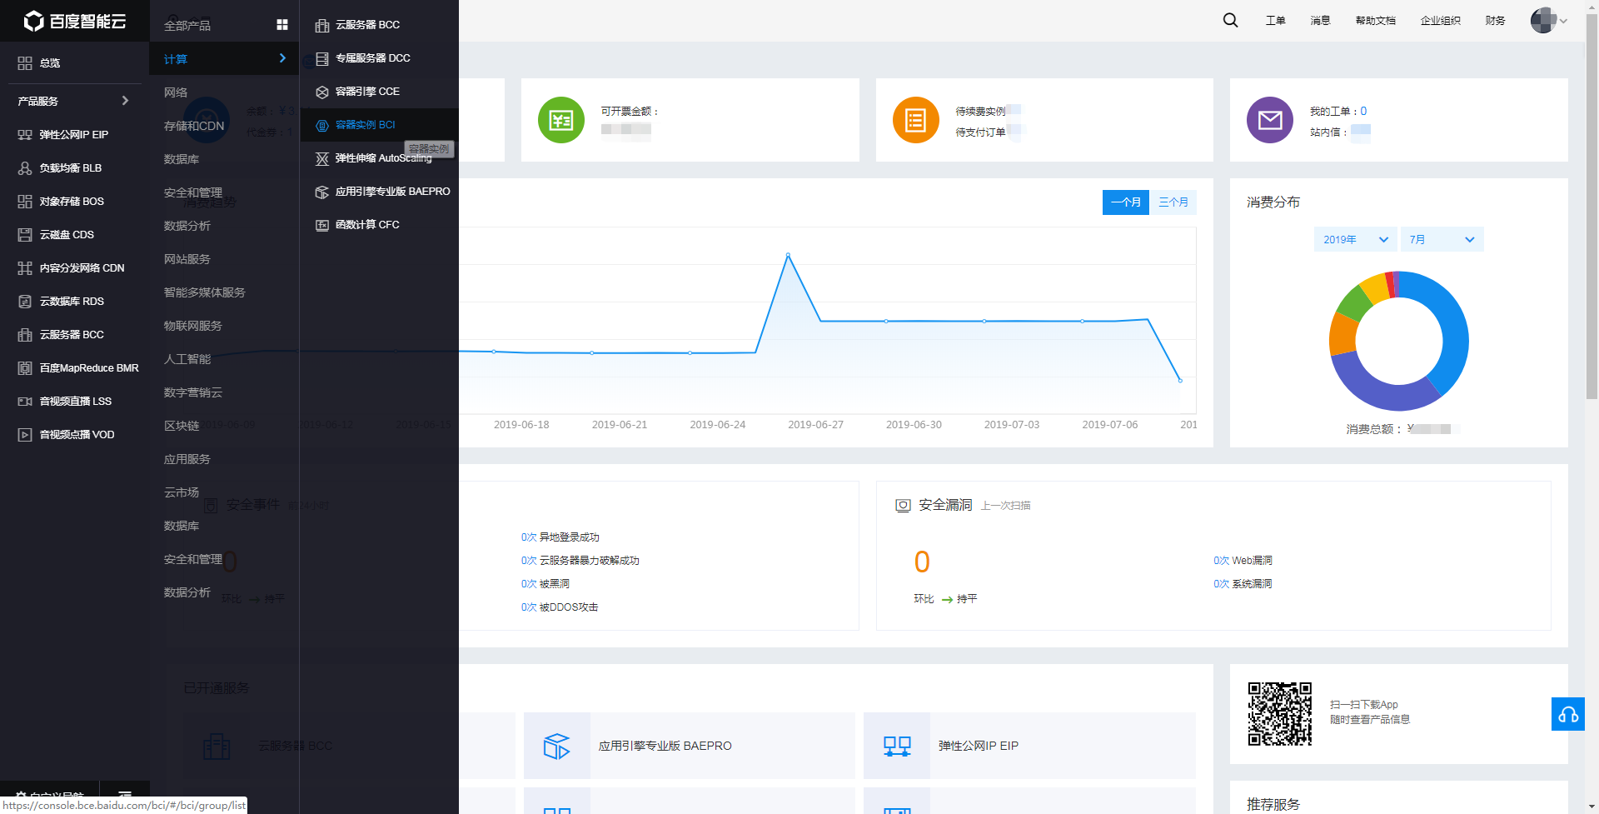Screen dimensions: 1599x814
Task: Click the 弹性公网IP EIP sidebar icon
Action: point(25,135)
